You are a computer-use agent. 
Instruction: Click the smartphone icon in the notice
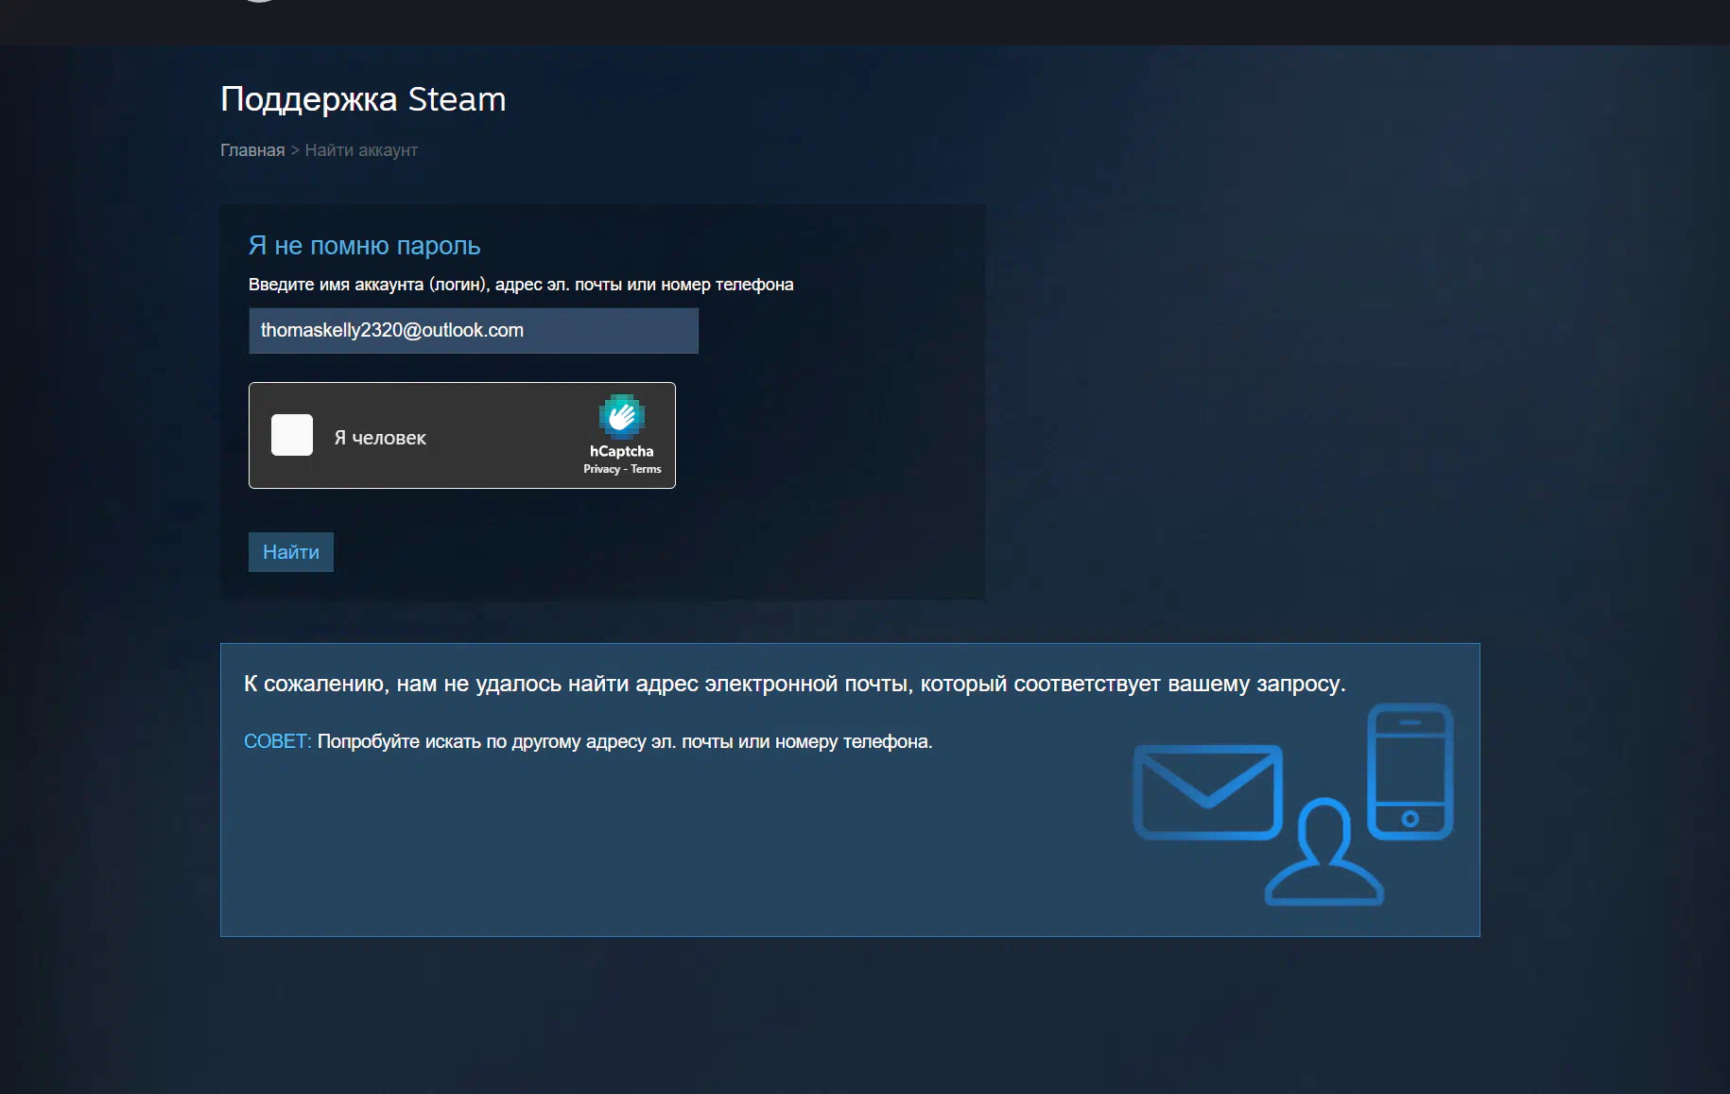1410,771
